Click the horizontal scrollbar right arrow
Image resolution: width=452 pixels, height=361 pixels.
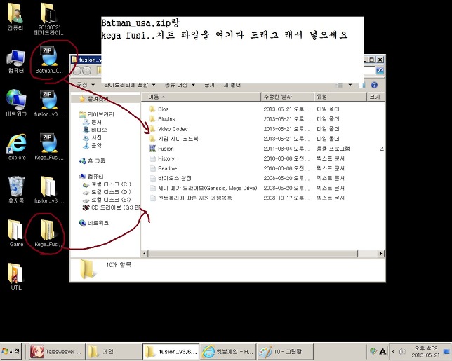[381, 254]
